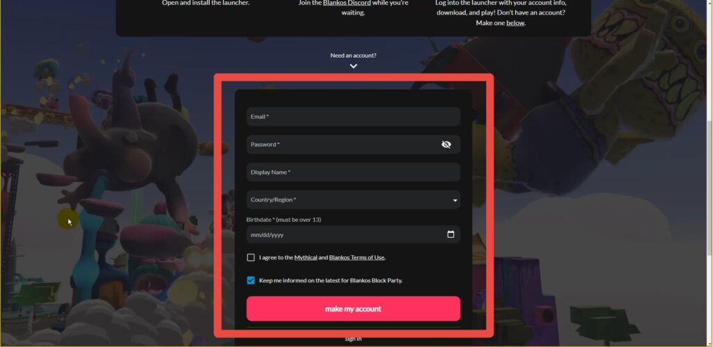Focus the Email input field

353,117
